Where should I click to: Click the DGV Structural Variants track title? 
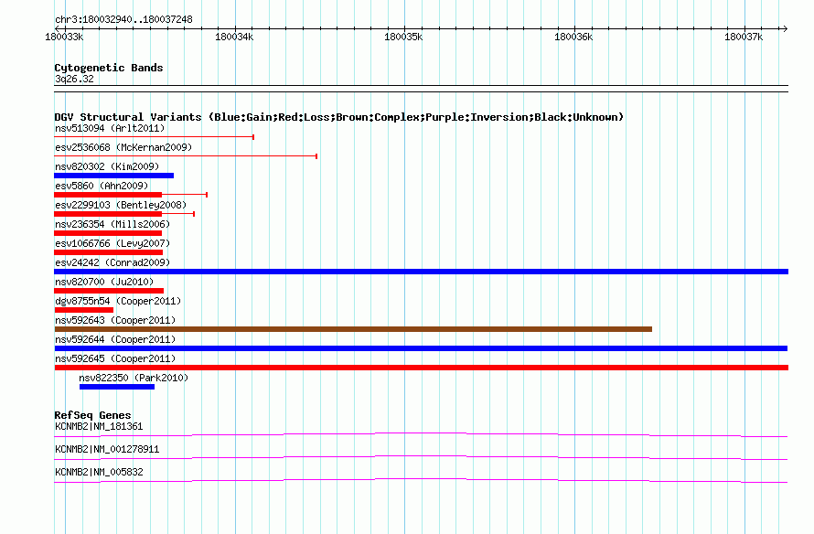[x=339, y=117]
